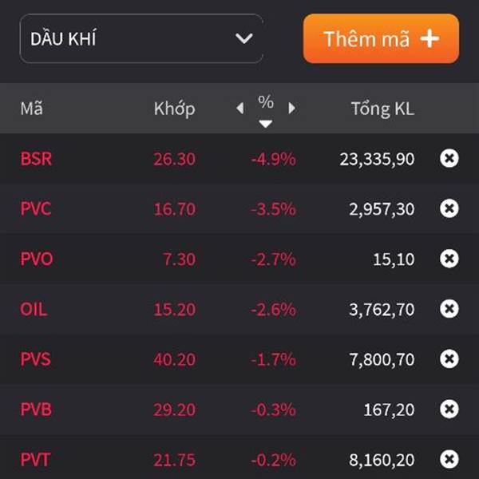Remove PVC row with X icon

pos(449,208)
